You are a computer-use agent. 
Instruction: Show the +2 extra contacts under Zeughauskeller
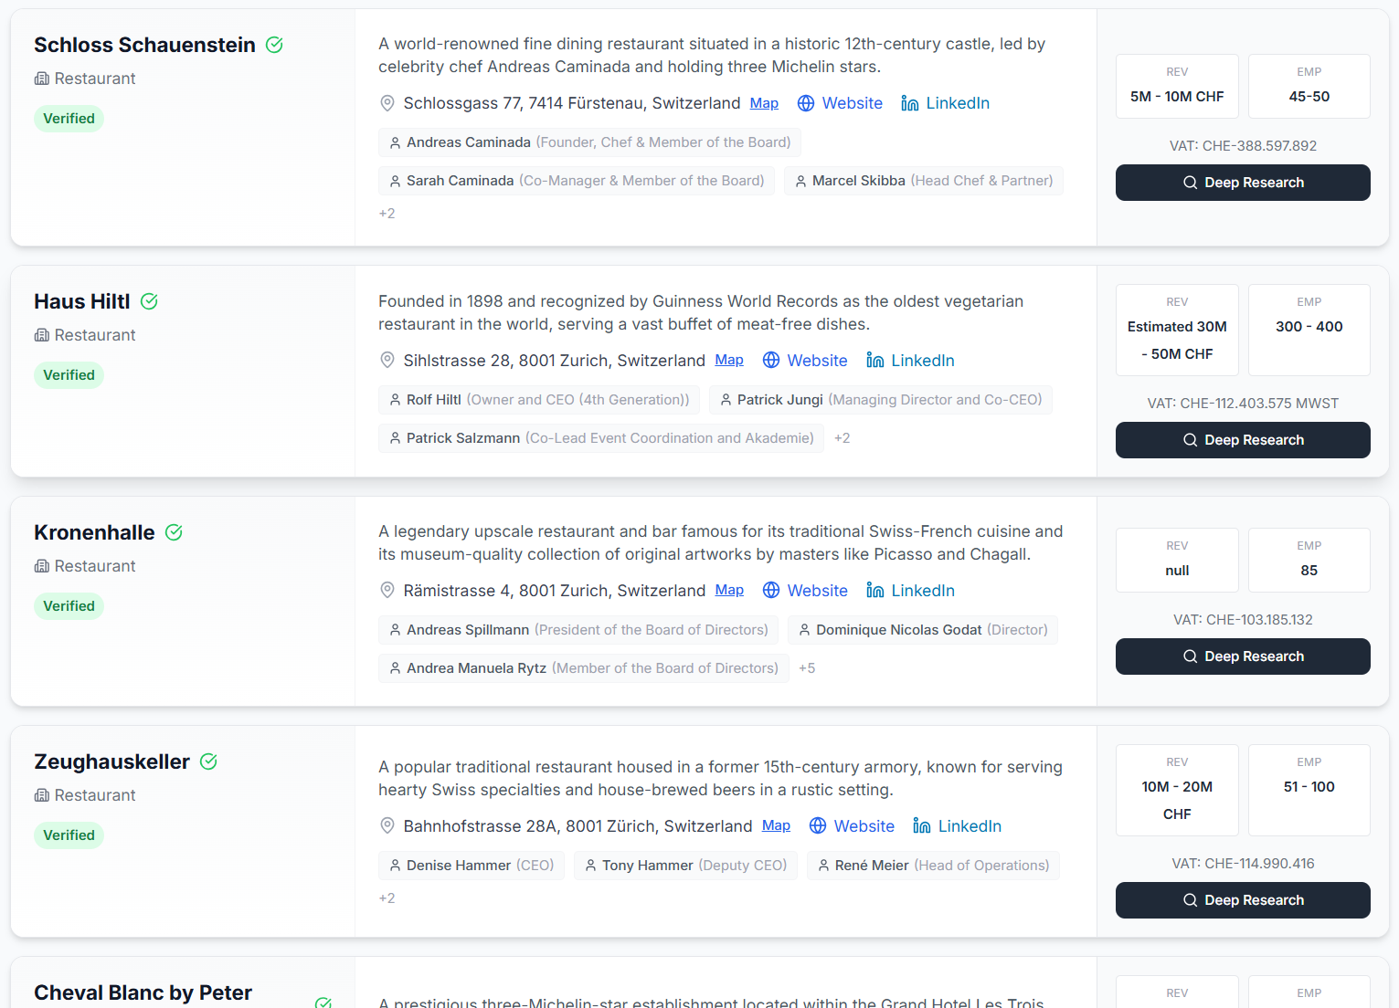click(x=387, y=898)
